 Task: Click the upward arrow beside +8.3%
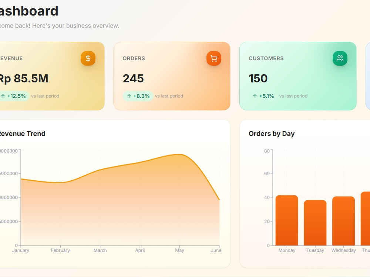pos(129,96)
